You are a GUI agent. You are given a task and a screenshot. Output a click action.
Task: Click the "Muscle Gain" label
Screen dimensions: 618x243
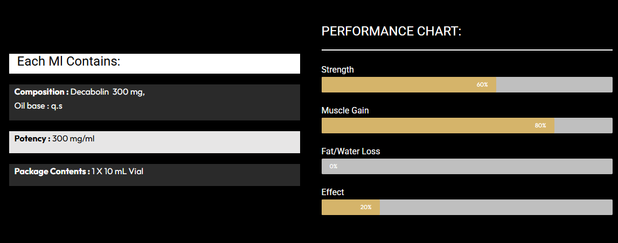tap(345, 110)
